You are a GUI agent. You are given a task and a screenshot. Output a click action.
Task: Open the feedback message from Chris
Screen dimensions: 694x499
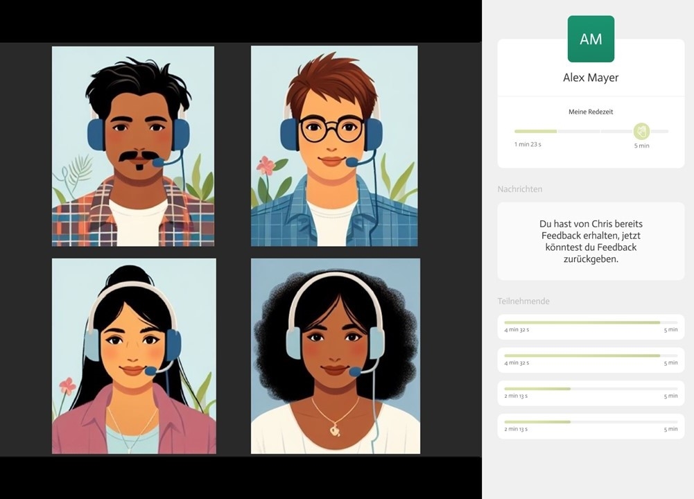[591, 241]
